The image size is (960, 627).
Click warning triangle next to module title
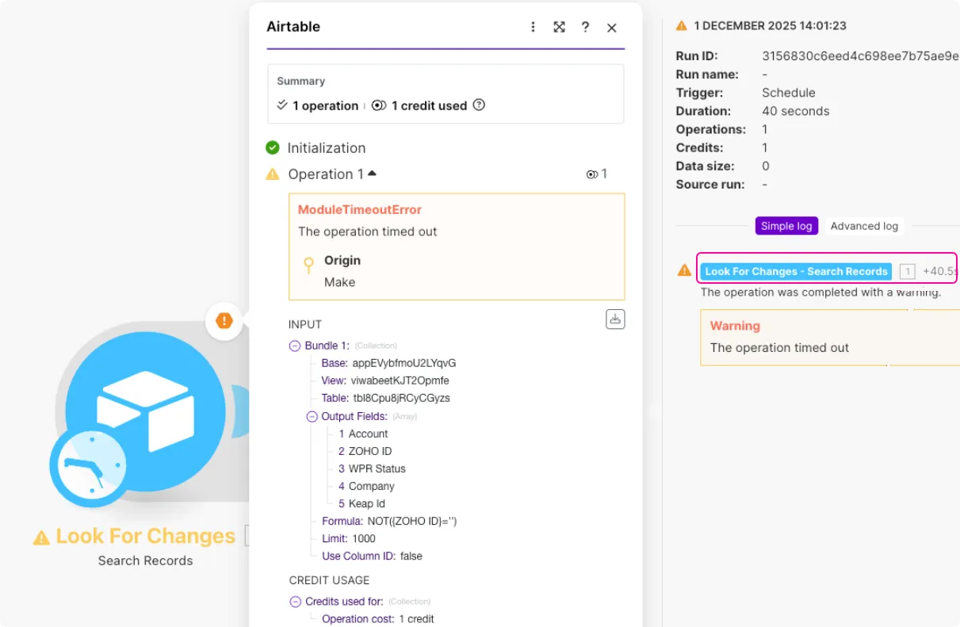41,538
